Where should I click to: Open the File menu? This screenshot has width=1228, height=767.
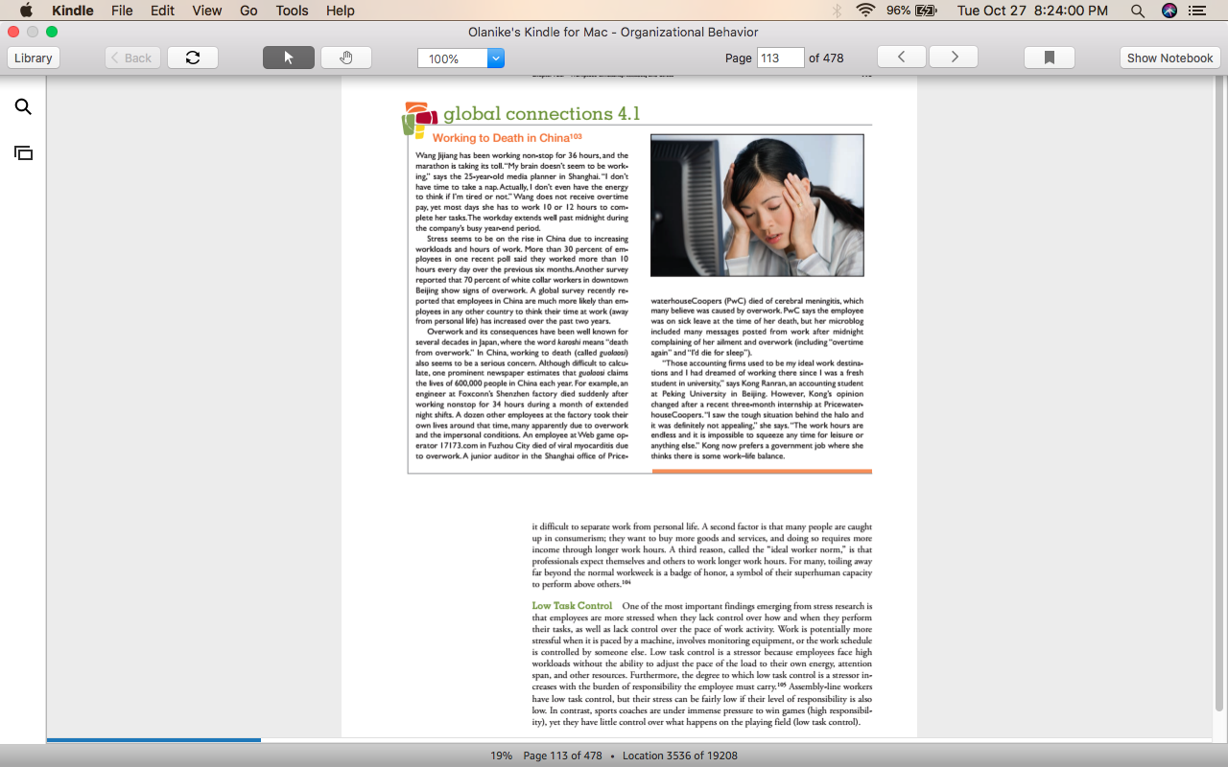pos(122,11)
